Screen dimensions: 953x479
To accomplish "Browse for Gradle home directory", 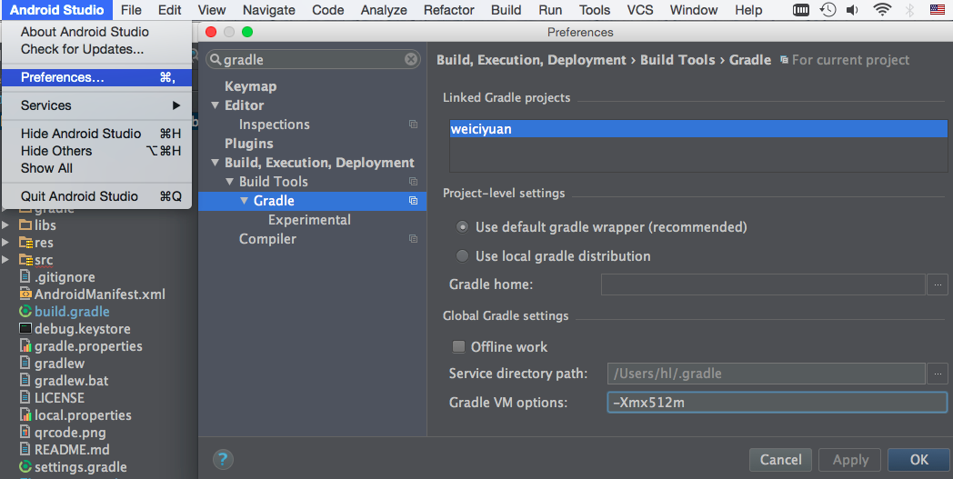I will 938,284.
